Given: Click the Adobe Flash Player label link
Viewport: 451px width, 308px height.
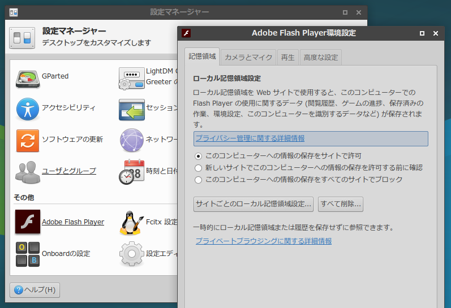Looking at the screenshot, I should pos(73,222).
